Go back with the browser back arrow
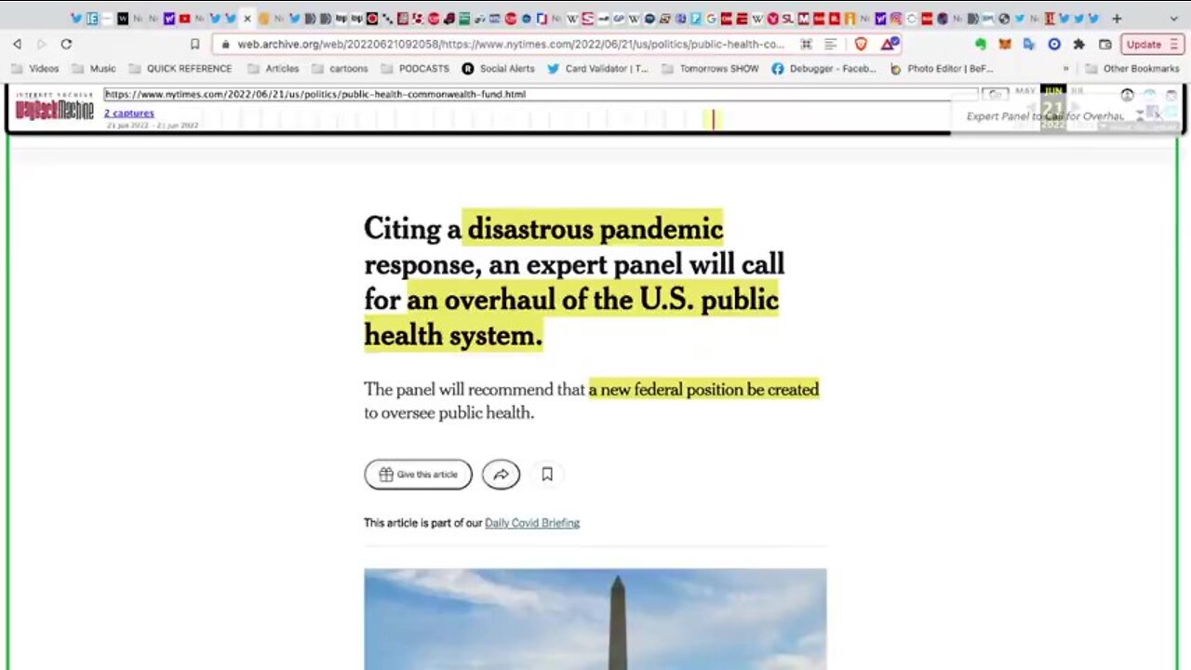1191x670 pixels. (x=17, y=44)
